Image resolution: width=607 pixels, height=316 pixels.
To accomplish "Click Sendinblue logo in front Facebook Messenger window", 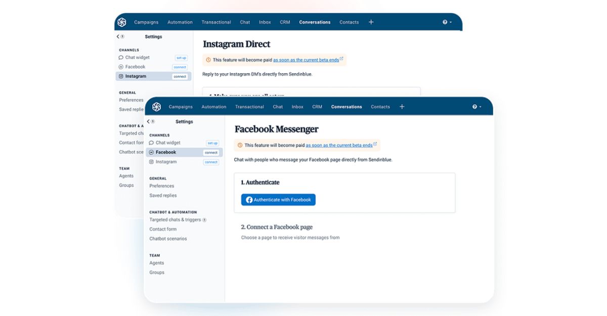I will click(156, 107).
